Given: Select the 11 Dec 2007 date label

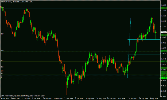Looking at the screenshot, I should click(x=26, y=99).
